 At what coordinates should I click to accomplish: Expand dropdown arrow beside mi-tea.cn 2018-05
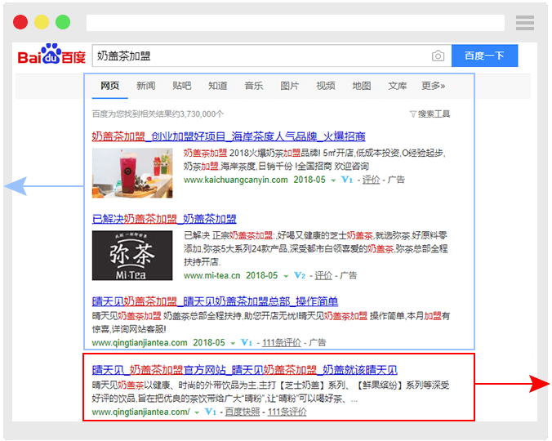click(x=286, y=277)
